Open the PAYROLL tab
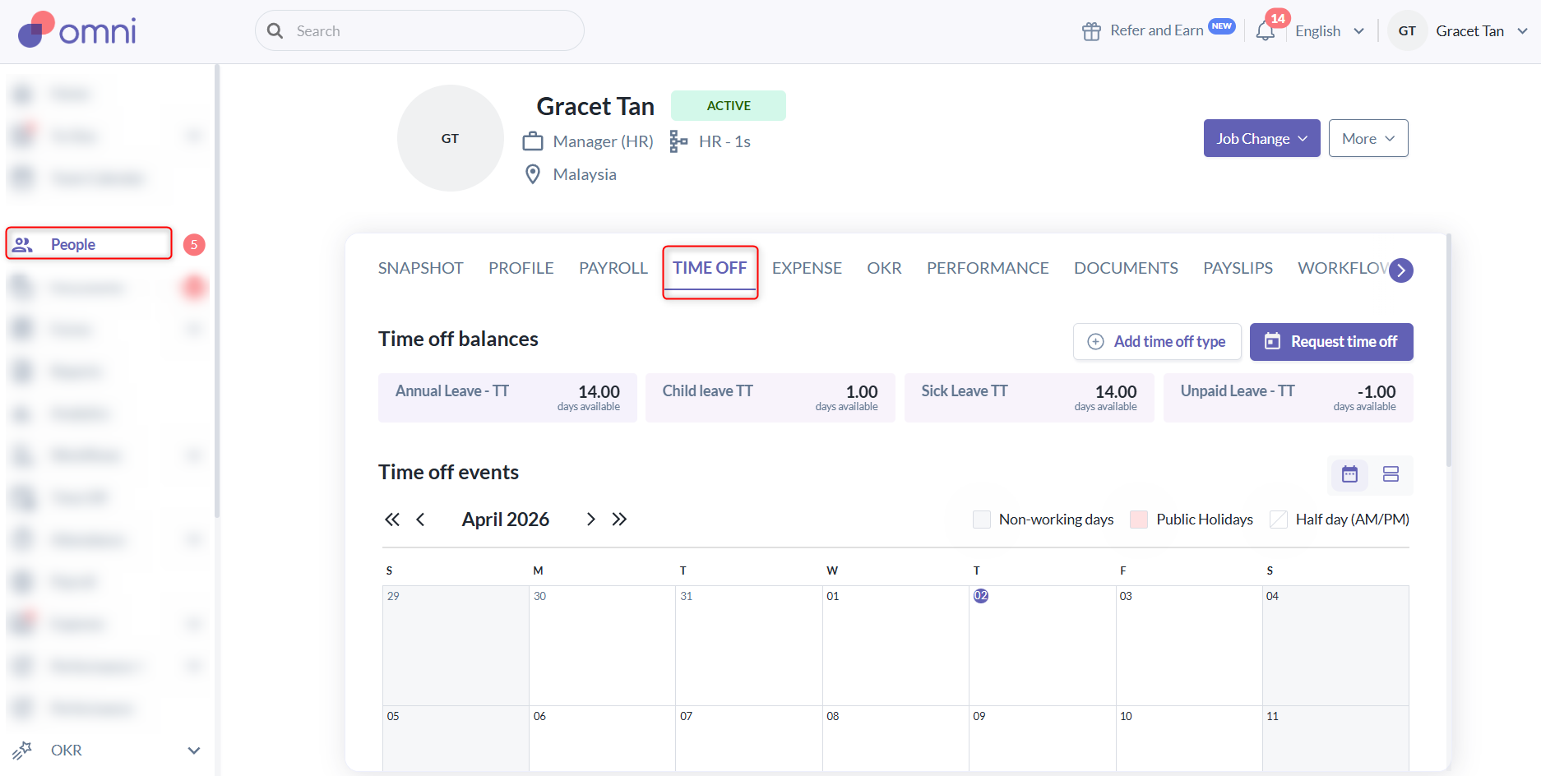The width and height of the screenshot is (1541, 776). coord(613,268)
